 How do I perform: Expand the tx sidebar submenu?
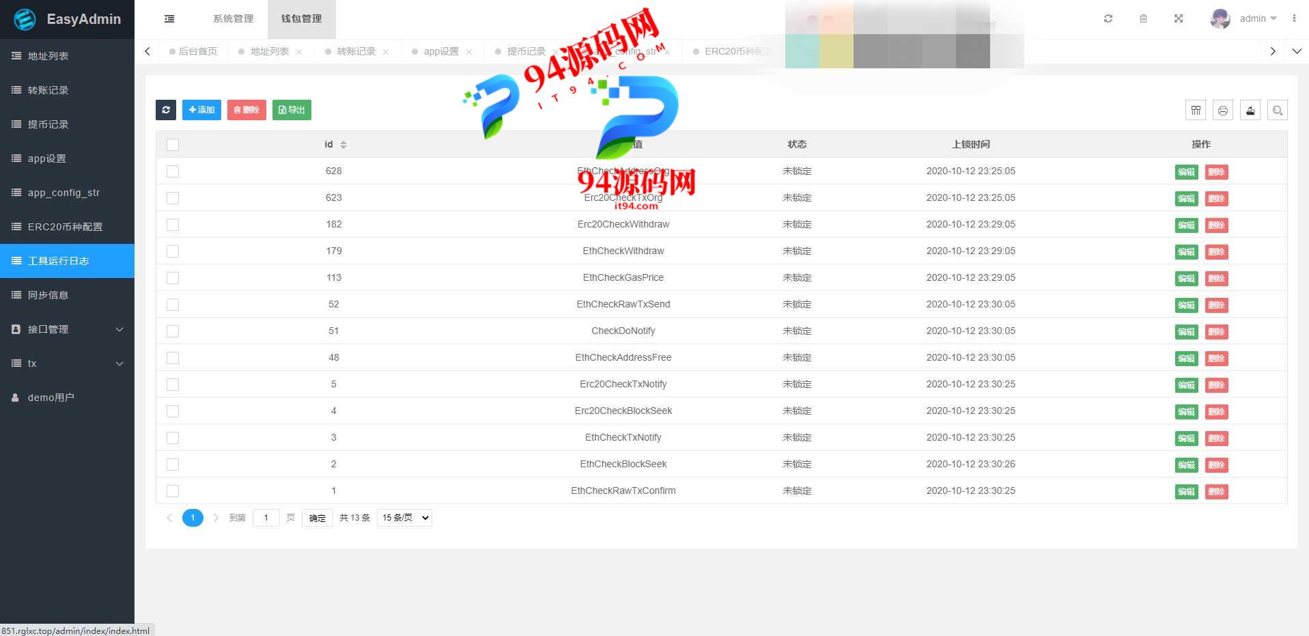(67, 363)
